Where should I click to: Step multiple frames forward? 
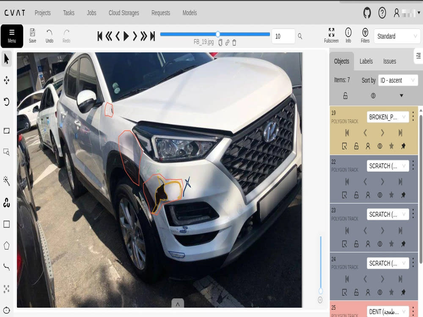[x=144, y=36]
